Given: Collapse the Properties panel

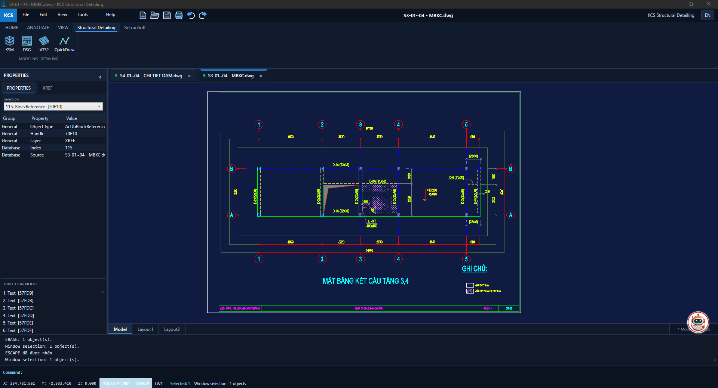Looking at the screenshot, I should pos(100,77).
